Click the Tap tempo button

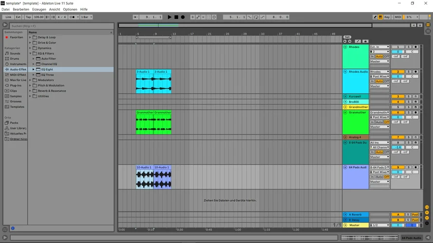click(28, 17)
